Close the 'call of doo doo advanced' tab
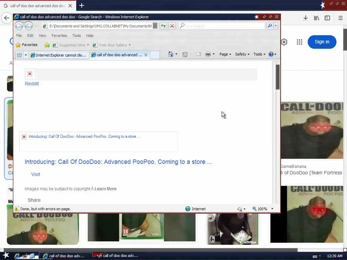The image size is (347, 260). [146, 55]
